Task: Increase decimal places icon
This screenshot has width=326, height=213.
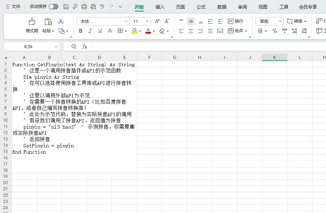Action: (x=294, y=31)
